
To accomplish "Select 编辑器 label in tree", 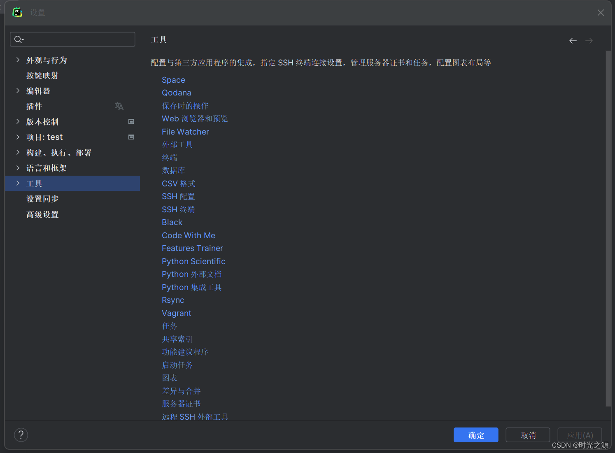I will pyautogui.click(x=38, y=91).
